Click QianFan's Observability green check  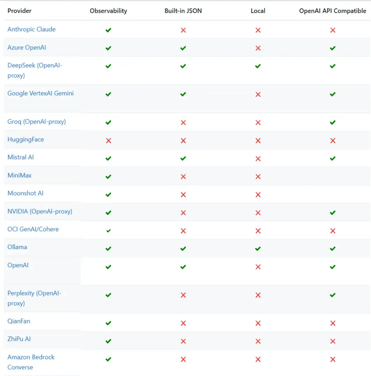109,323
